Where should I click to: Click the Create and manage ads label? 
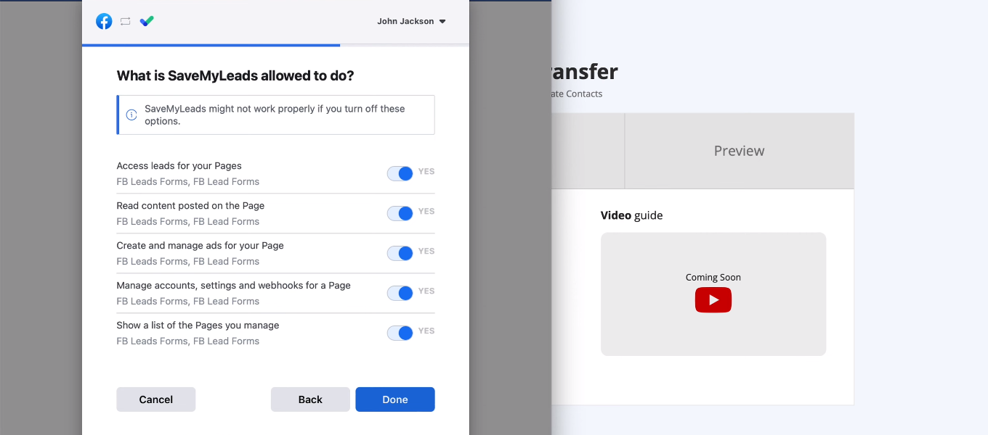pos(200,246)
